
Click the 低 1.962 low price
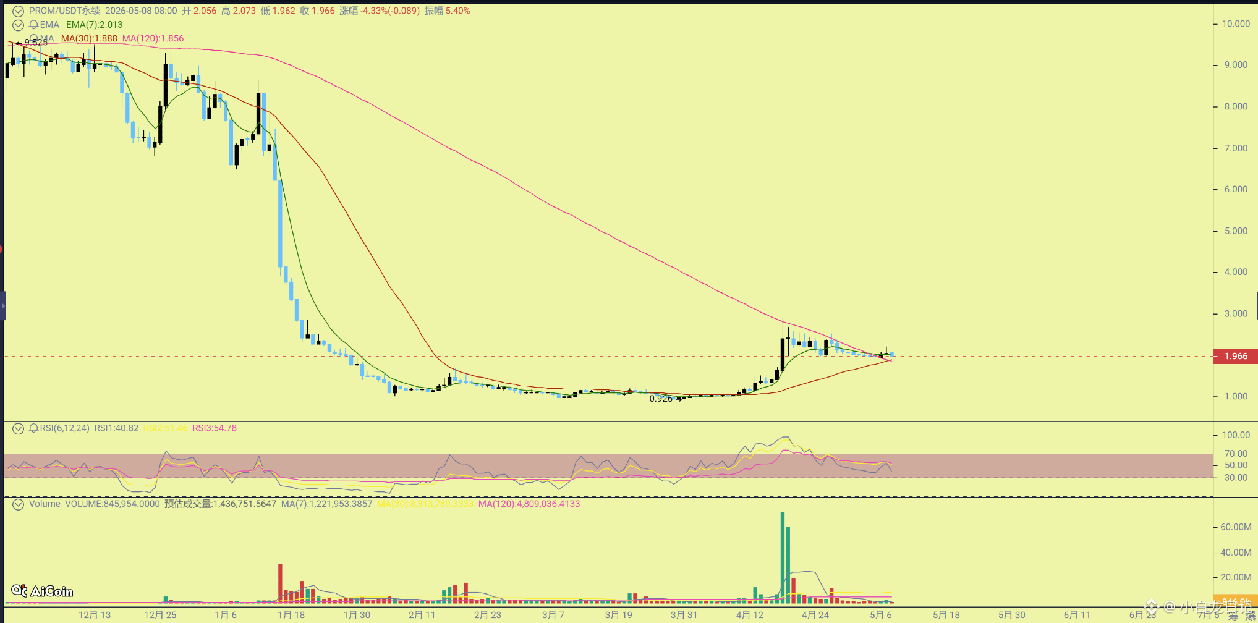click(278, 11)
